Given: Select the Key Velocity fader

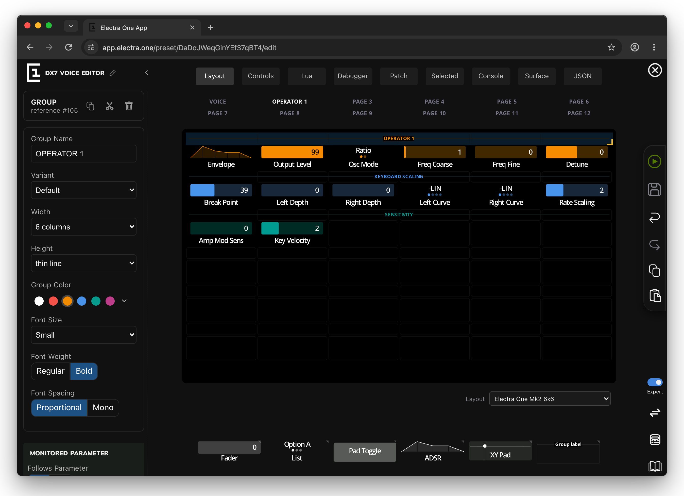Looking at the screenshot, I should [x=292, y=233].
